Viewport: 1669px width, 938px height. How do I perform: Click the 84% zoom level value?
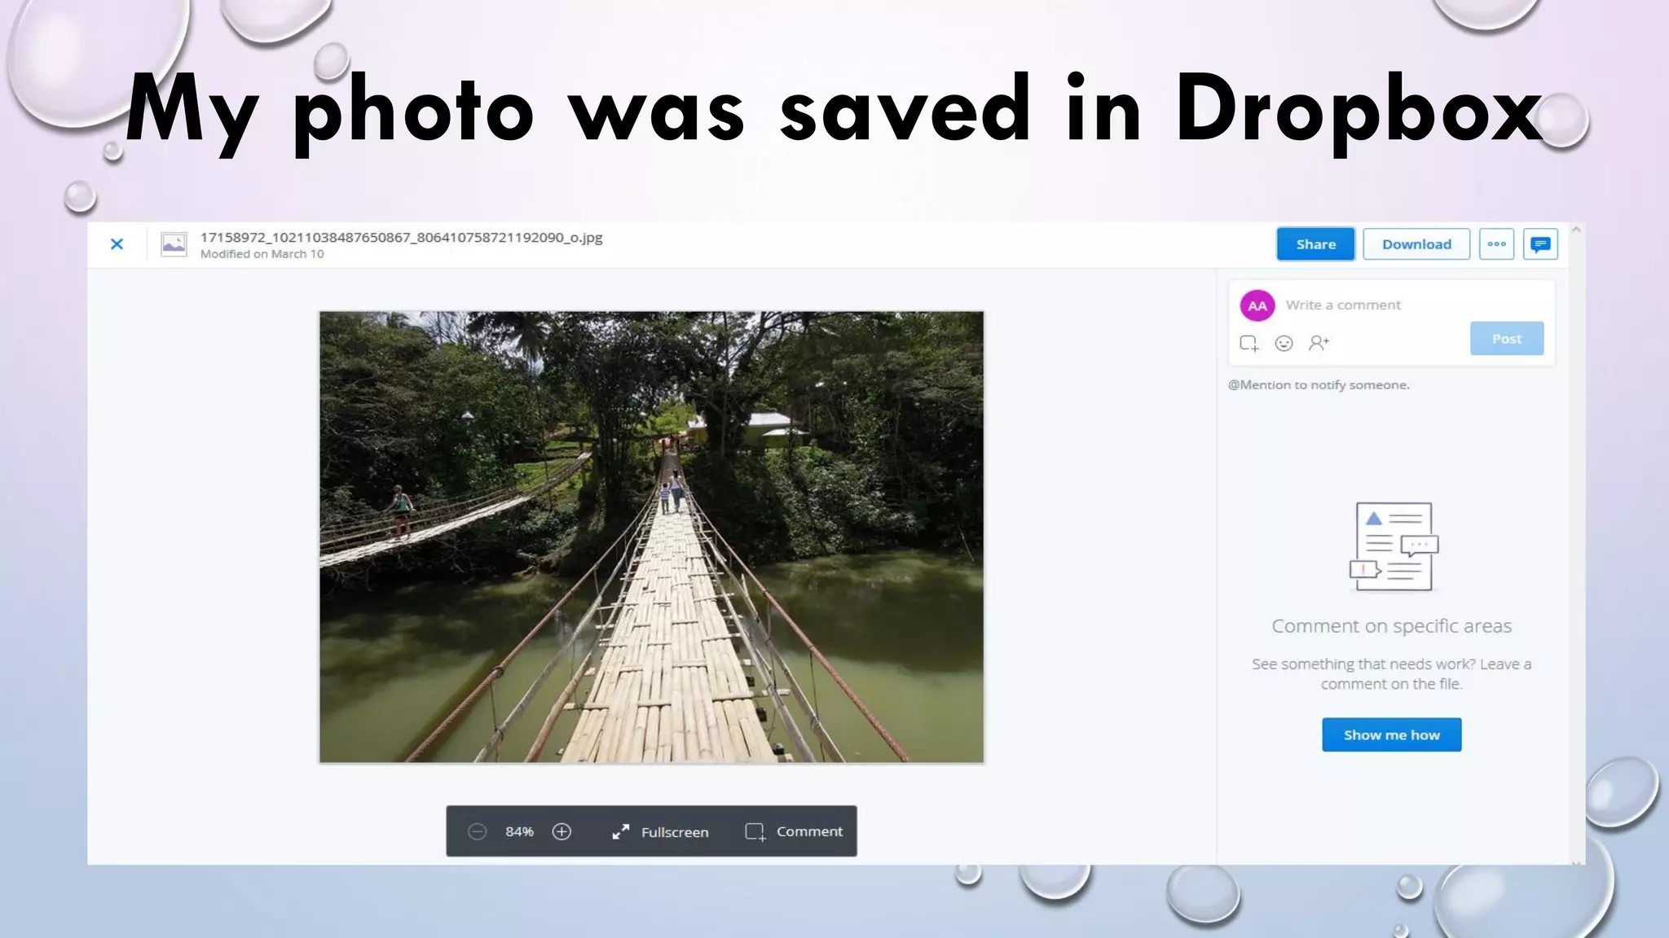519,831
